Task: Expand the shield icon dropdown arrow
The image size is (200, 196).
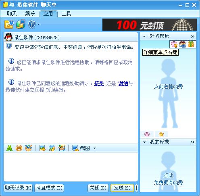Action: point(39,24)
